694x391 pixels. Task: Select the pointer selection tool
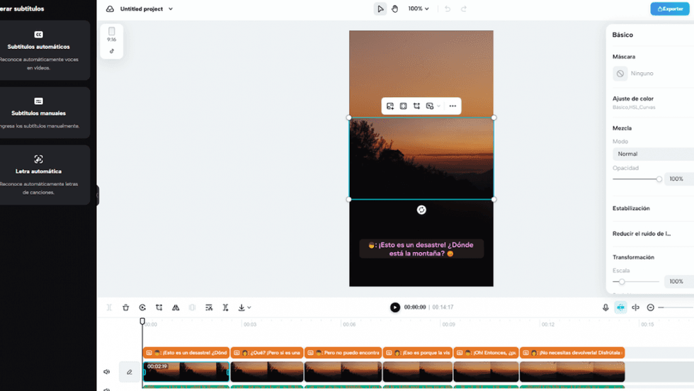point(380,9)
